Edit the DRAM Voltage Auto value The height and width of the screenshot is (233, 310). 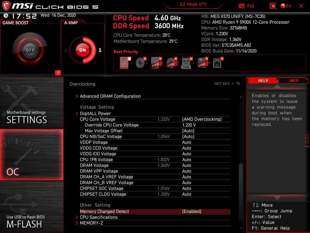[x=186, y=165]
